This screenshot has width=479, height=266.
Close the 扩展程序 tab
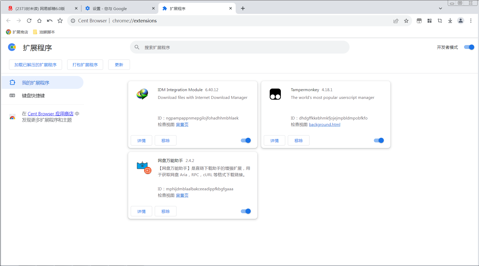click(x=230, y=8)
